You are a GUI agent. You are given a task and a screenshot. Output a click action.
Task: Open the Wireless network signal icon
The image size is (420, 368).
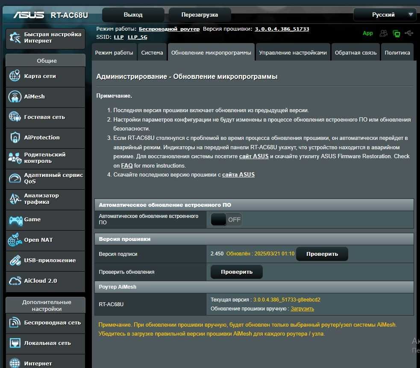15,322
